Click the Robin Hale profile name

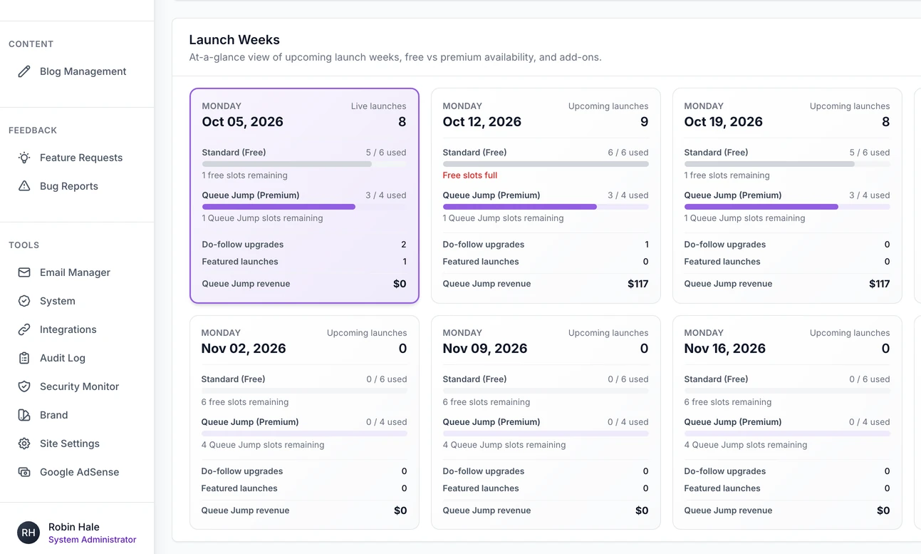74,527
